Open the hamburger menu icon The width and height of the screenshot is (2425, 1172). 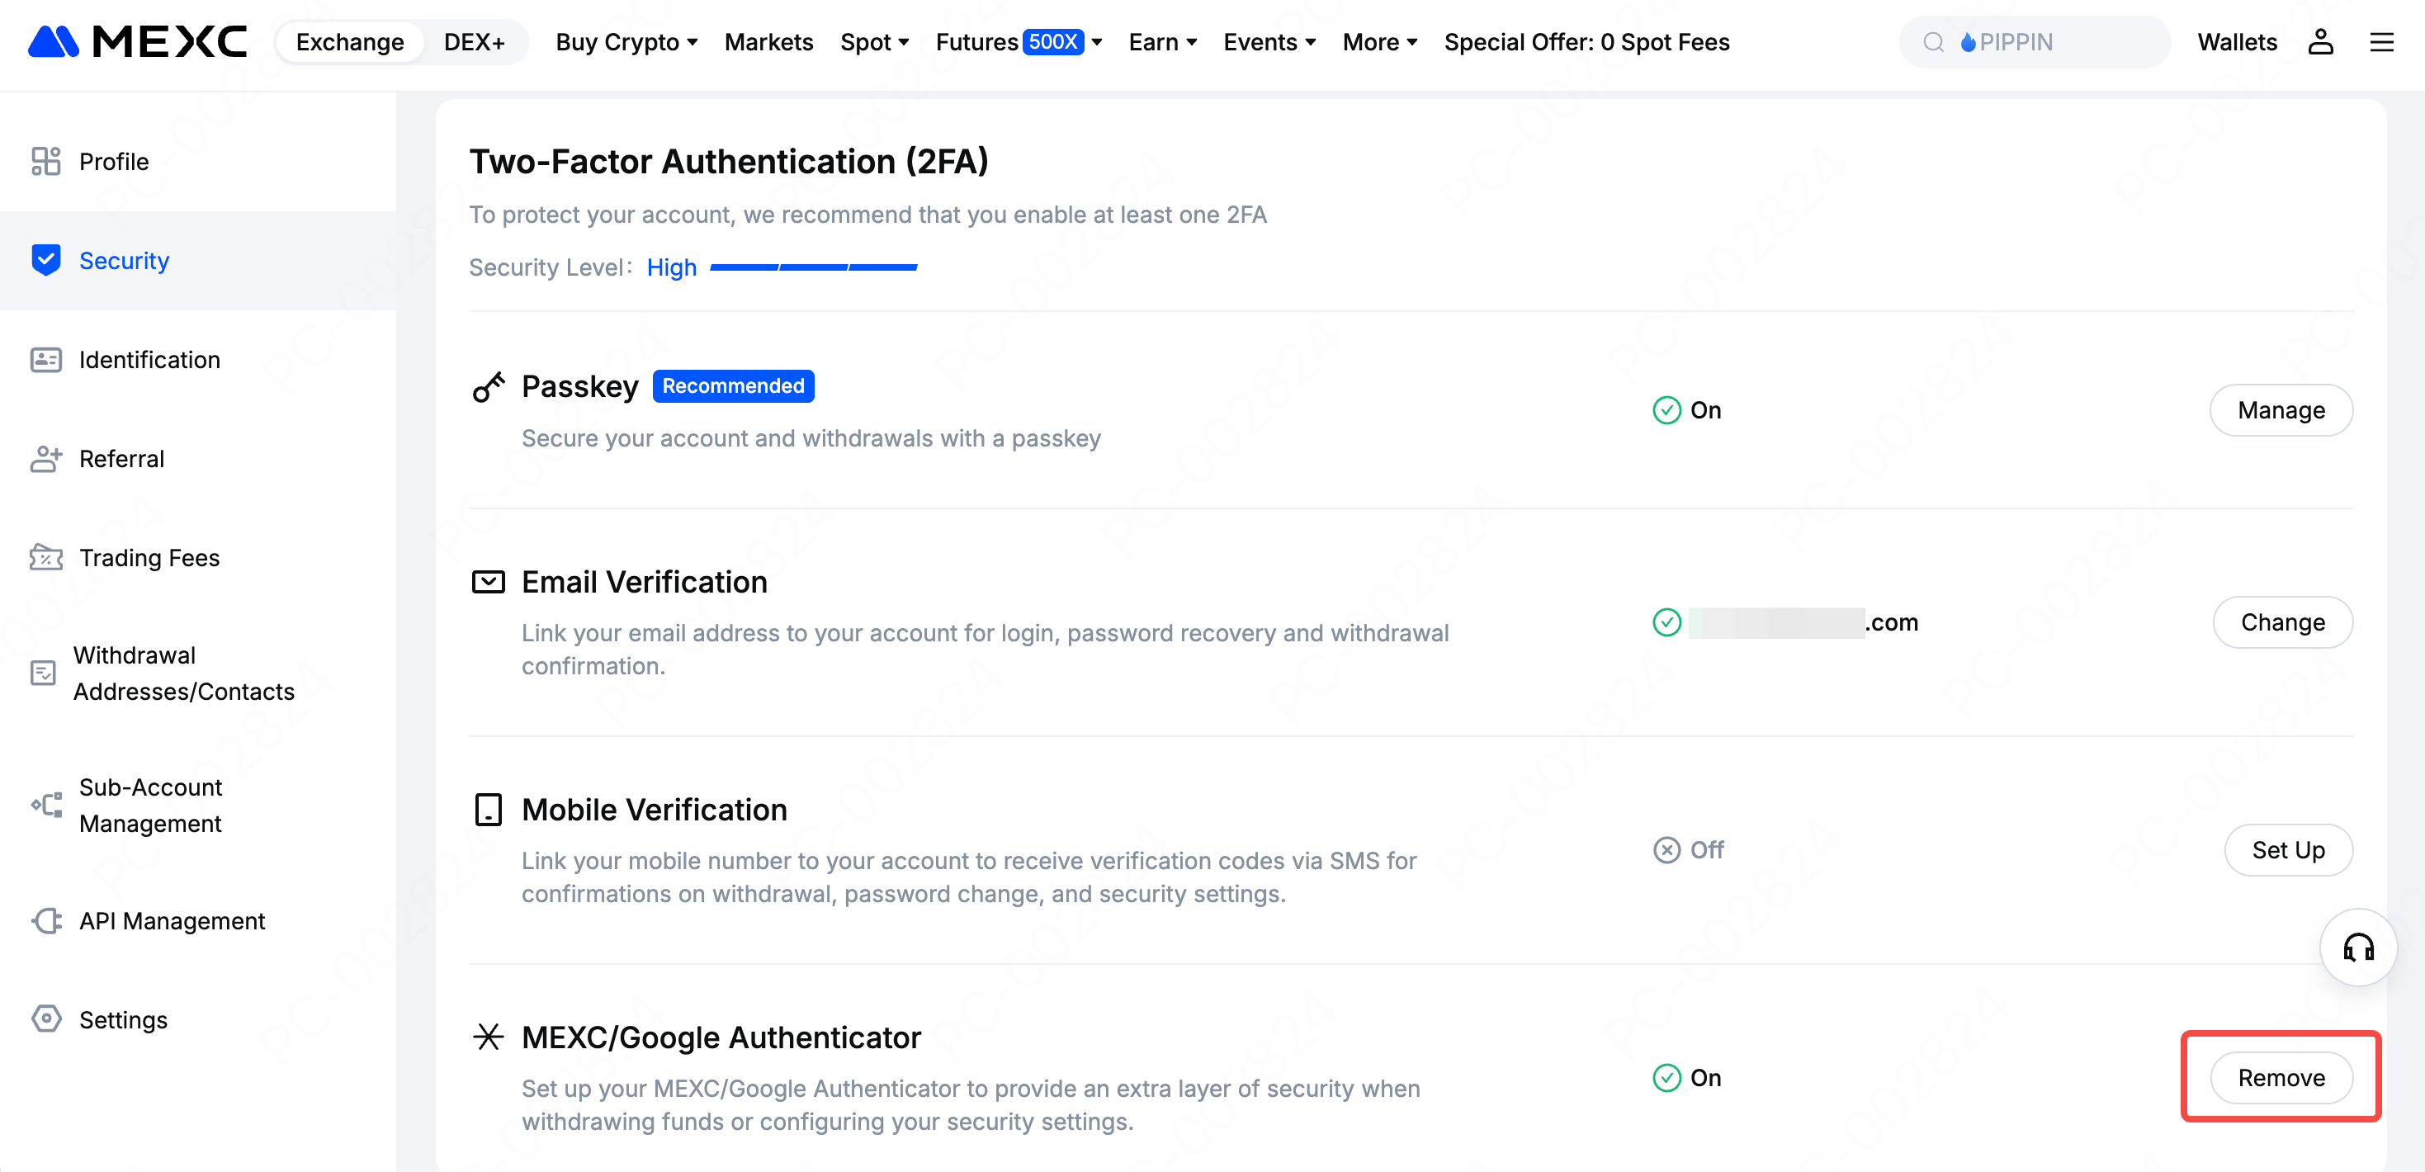click(x=2380, y=41)
